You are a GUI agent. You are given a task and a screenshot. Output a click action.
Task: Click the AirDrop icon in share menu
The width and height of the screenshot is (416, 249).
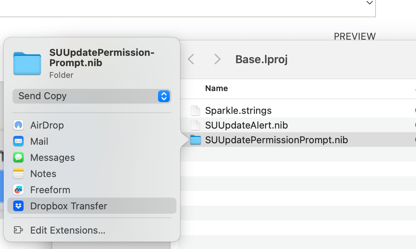(x=18, y=125)
